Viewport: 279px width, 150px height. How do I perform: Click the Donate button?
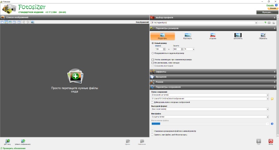273,8
